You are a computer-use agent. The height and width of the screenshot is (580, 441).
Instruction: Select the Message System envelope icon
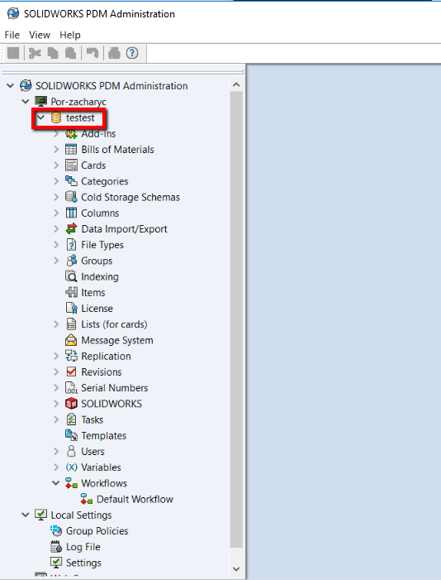(71, 340)
